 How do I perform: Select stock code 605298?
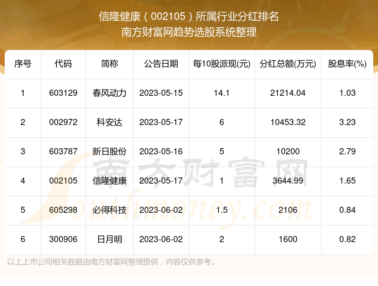click(x=63, y=210)
